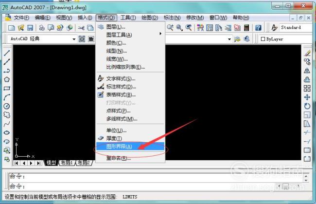Open the 绘图(D) menu
316x204 pixels.
(x=150, y=18)
